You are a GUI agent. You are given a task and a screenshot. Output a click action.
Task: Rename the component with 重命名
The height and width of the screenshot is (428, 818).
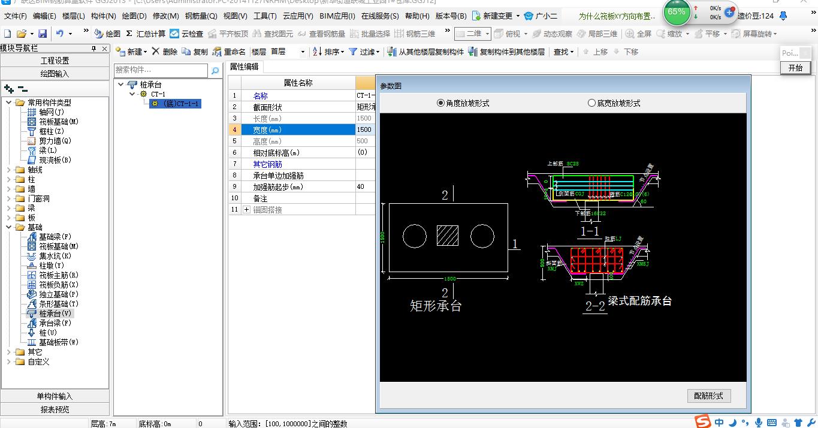pos(230,52)
